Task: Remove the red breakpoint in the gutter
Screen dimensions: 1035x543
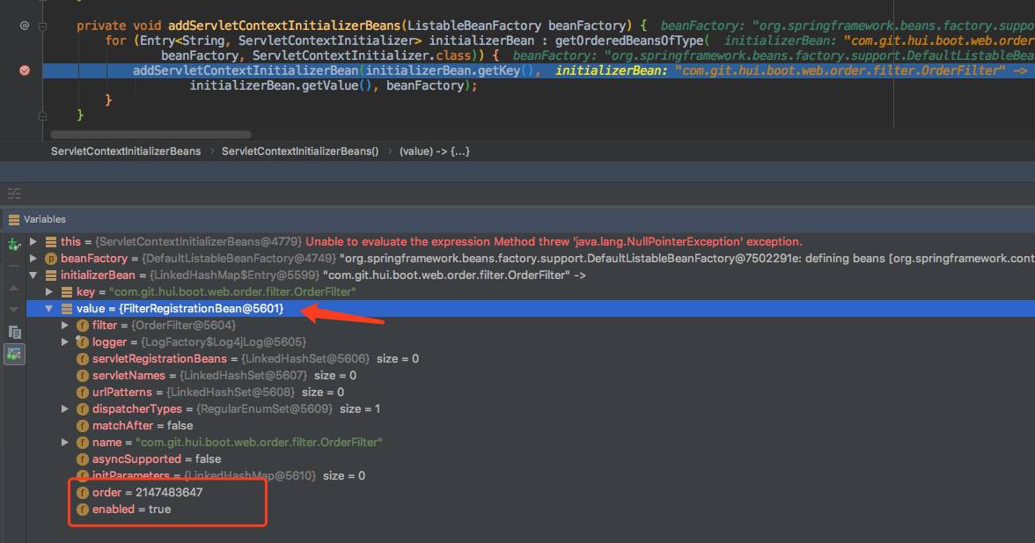Action: (x=24, y=70)
